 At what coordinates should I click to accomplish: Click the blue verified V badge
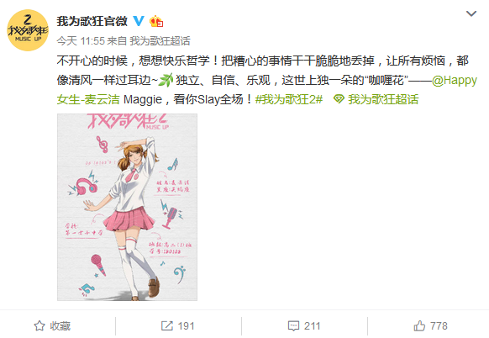click(139, 21)
